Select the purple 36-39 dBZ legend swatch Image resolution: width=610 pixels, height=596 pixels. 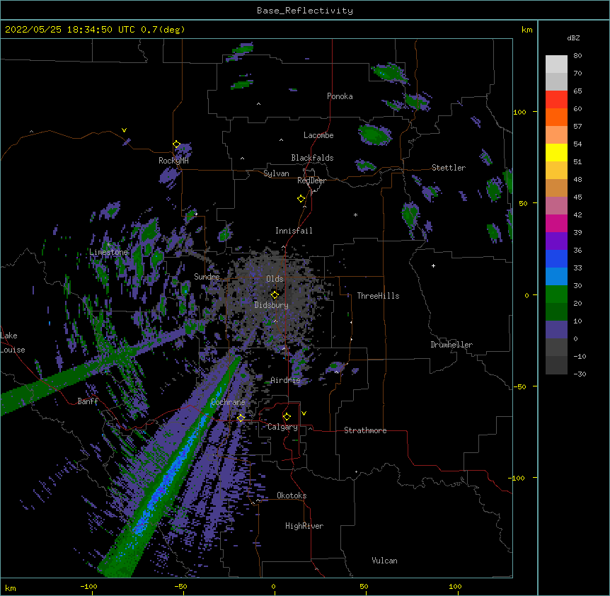tap(556, 241)
